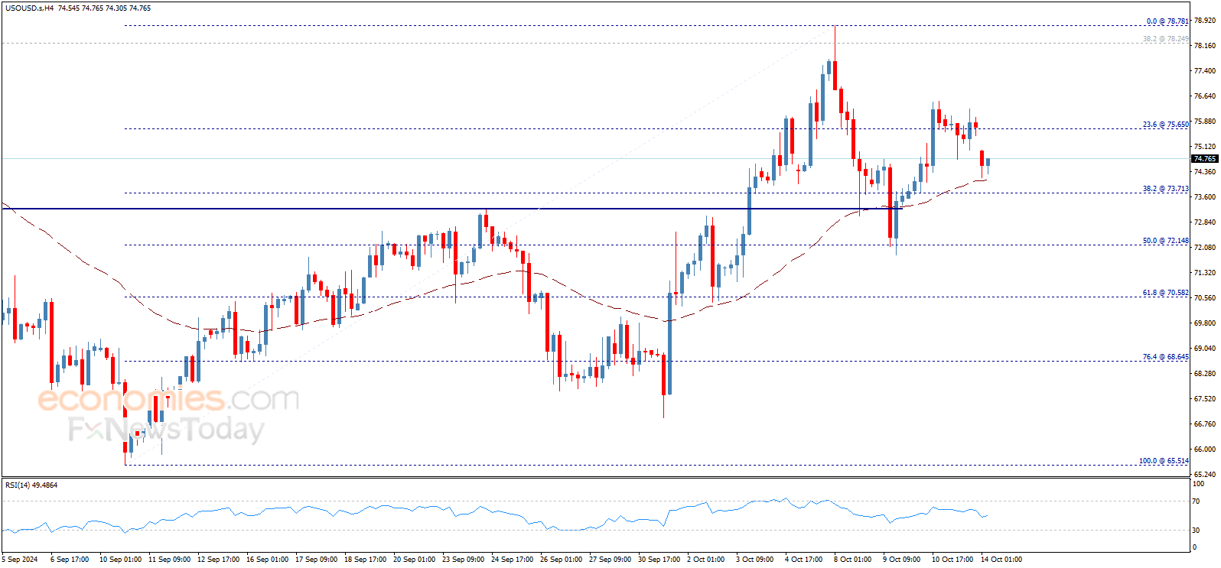Click the Fibonacci label 50.0 @ 72.148

(1166, 241)
